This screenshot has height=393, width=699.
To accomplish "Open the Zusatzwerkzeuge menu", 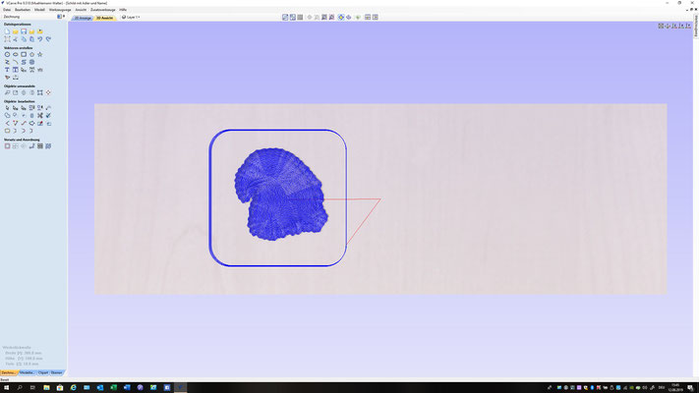I will pyautogui.click(x=103, y=10).
